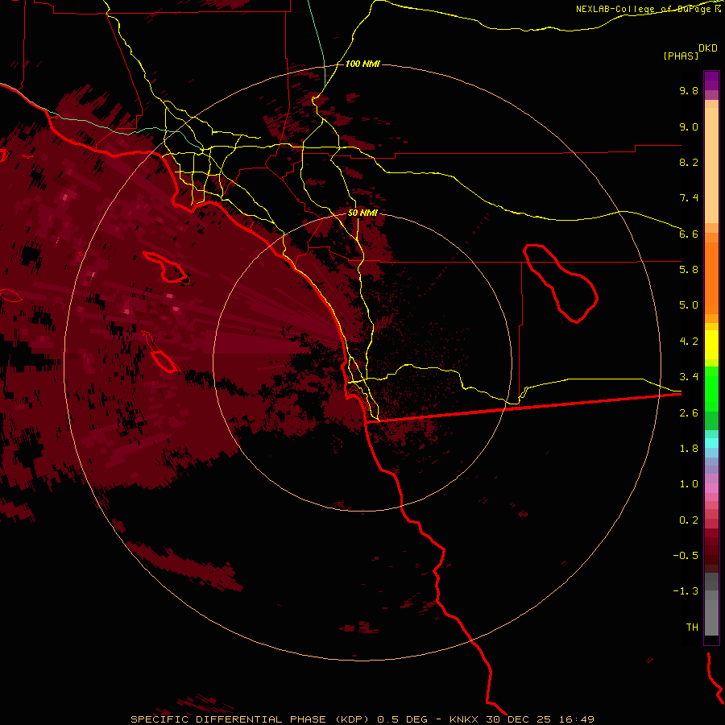Click the 5.0 legend value
The image size is (725, 725).
(689, 305)
